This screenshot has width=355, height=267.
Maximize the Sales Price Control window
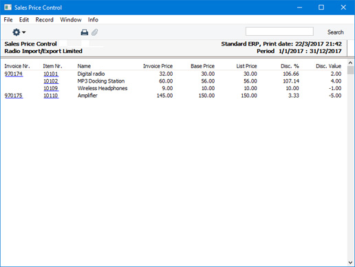(321, 8)
